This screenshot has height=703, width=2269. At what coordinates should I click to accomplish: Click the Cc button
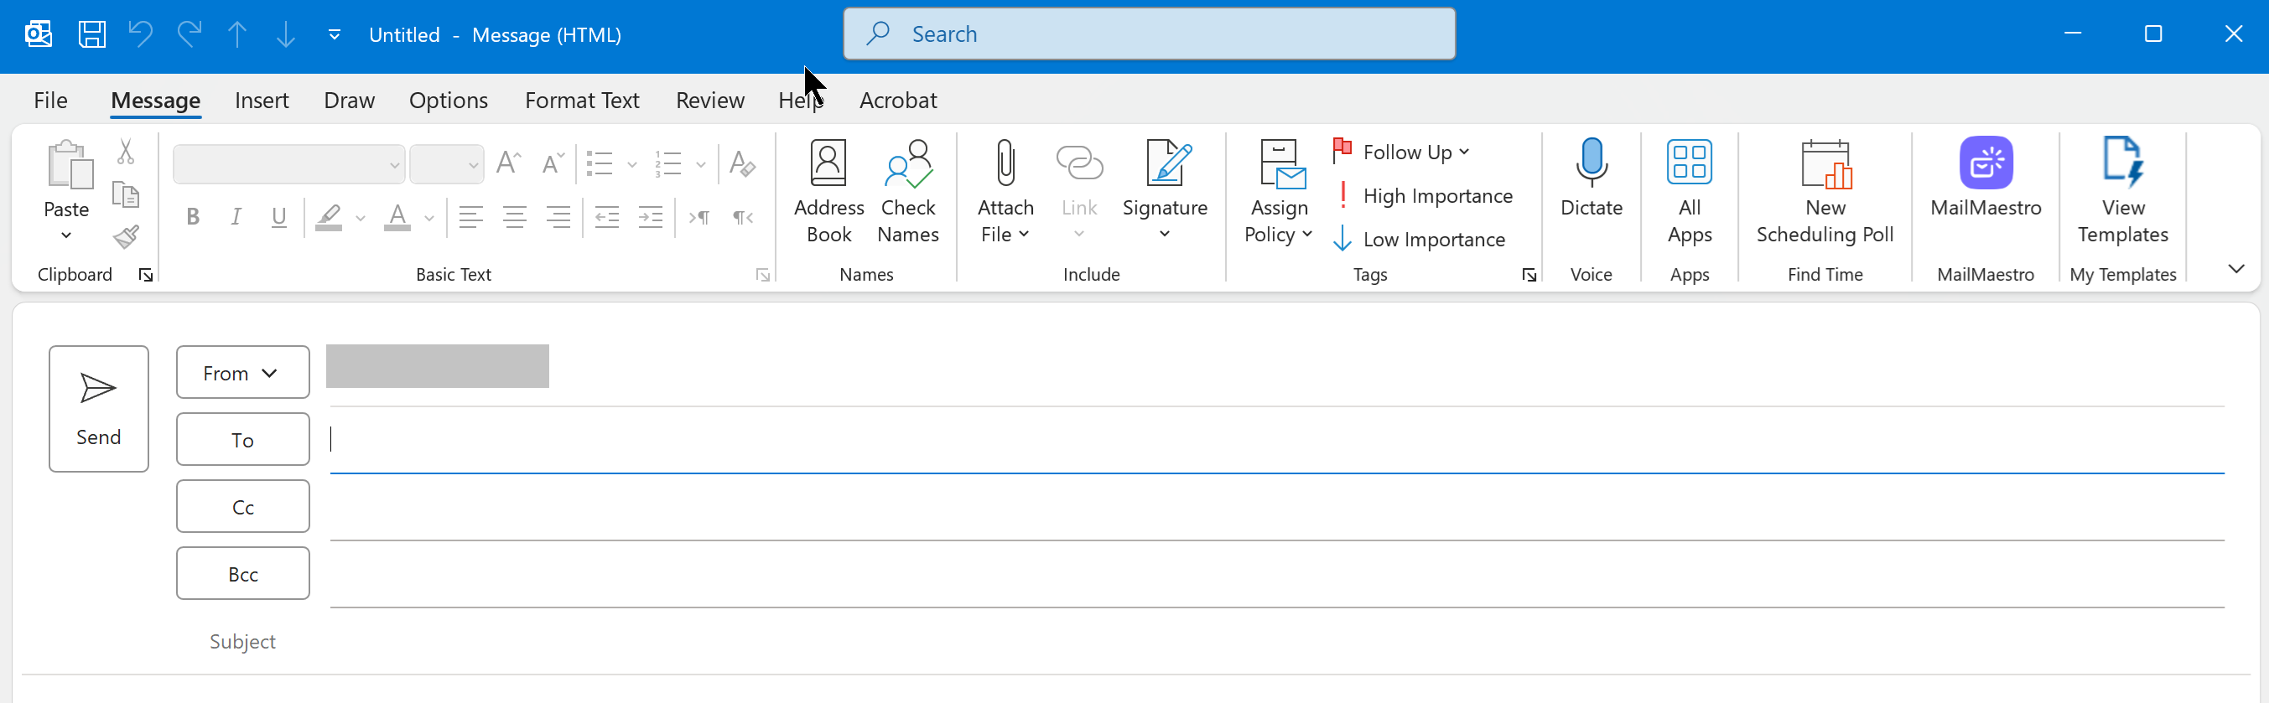(x=242, y=507)
